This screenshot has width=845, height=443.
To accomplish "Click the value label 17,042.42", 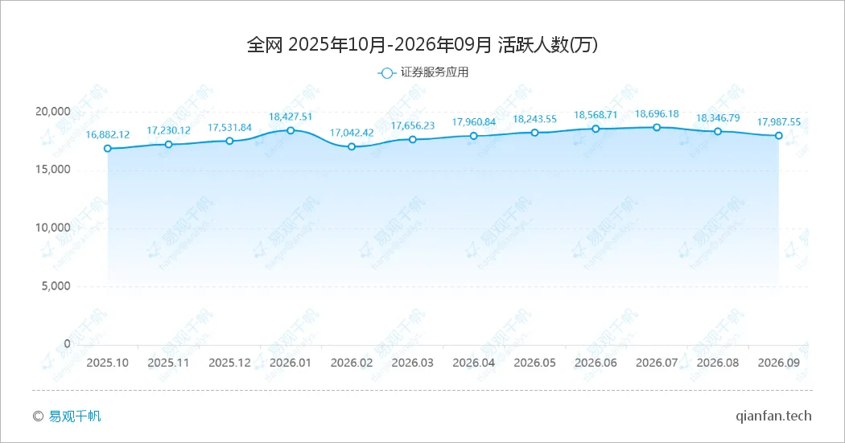I will coord(352,133).
